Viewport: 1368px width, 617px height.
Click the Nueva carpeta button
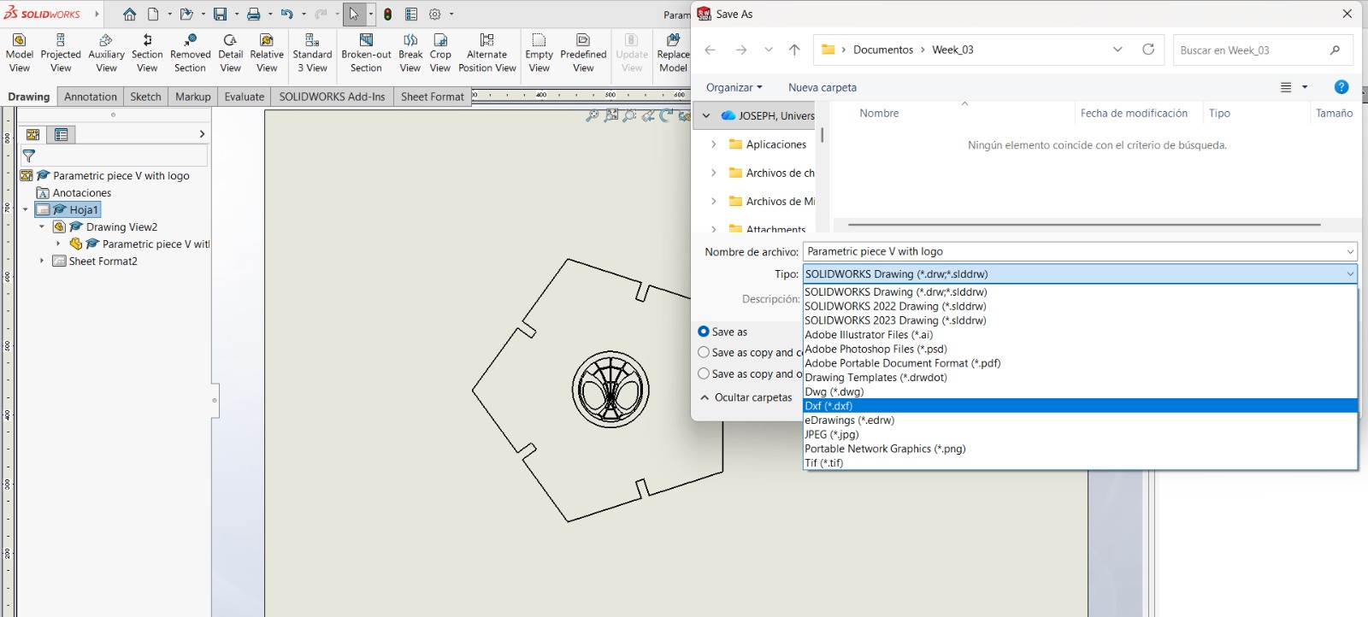[823, 87]
